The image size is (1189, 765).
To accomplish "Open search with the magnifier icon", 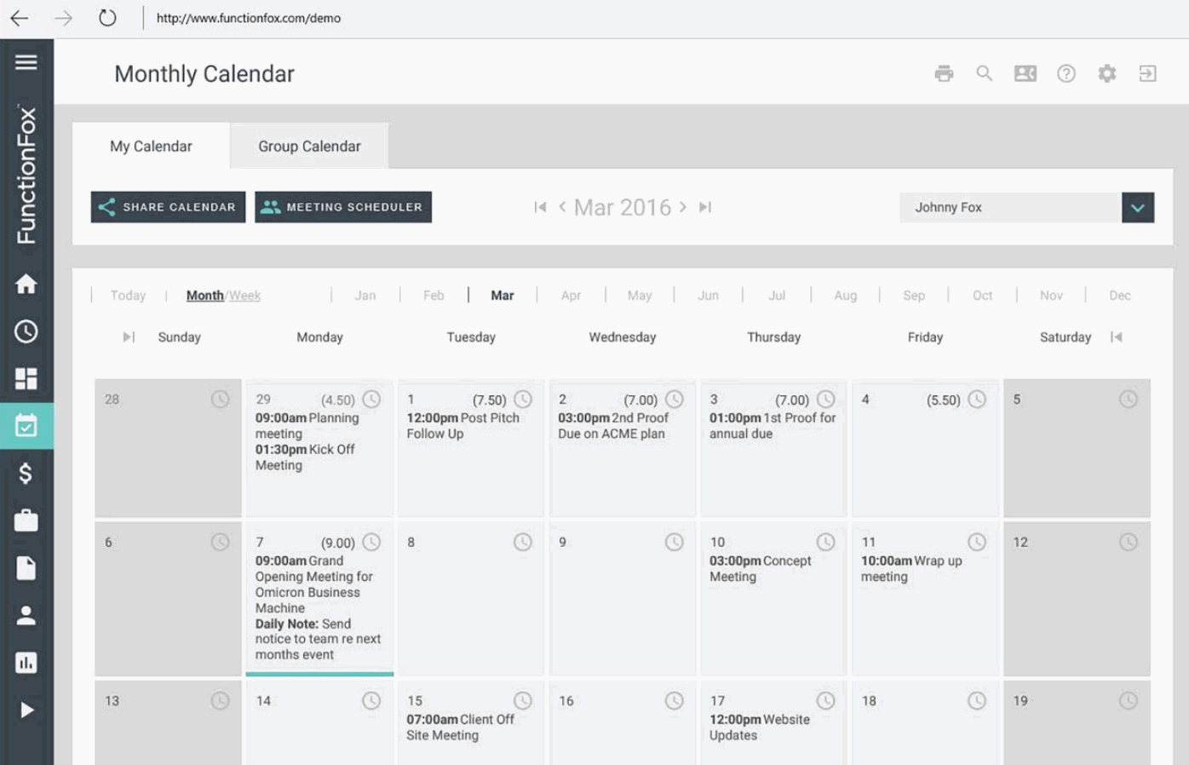I will 985,73.
